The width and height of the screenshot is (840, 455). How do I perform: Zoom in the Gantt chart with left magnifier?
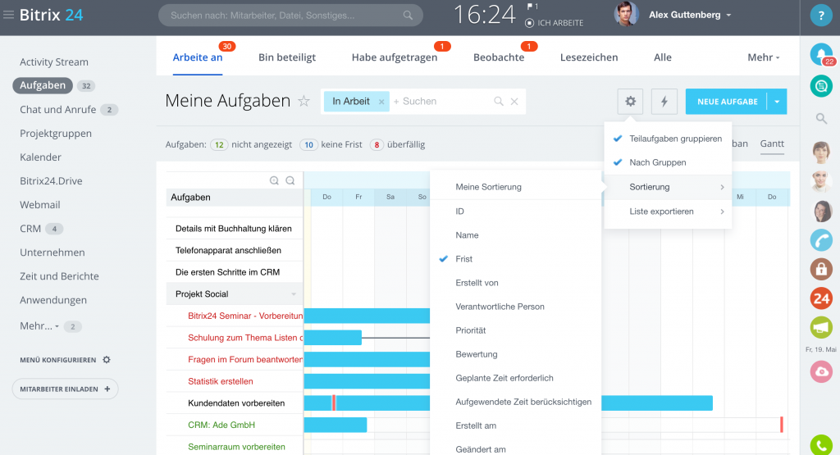tap(274, 180)
